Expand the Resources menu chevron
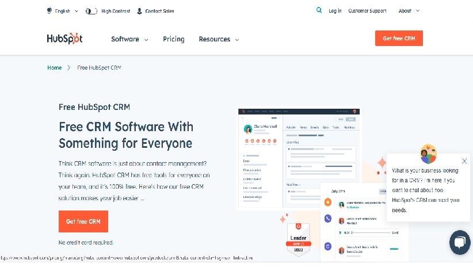The image size is (473, 279). pos(237,40)
